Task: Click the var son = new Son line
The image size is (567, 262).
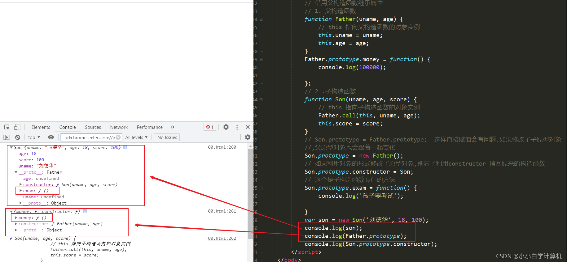Action: pyautogui.click(x=367, y=220)
